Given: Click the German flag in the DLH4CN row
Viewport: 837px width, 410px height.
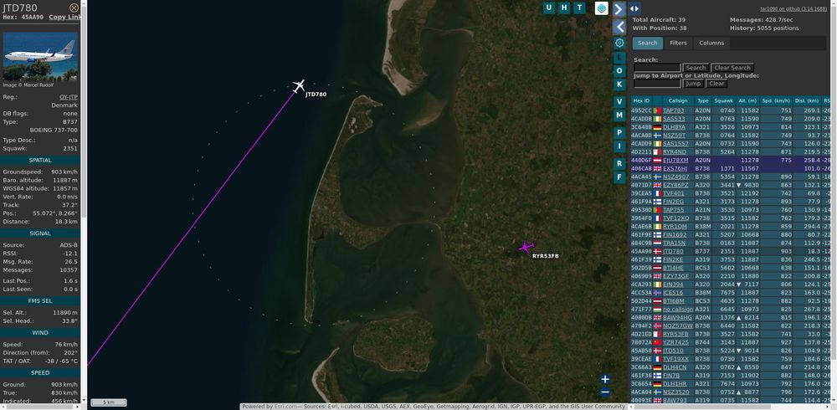Looking at the screenshot, I should pos(657,367).
